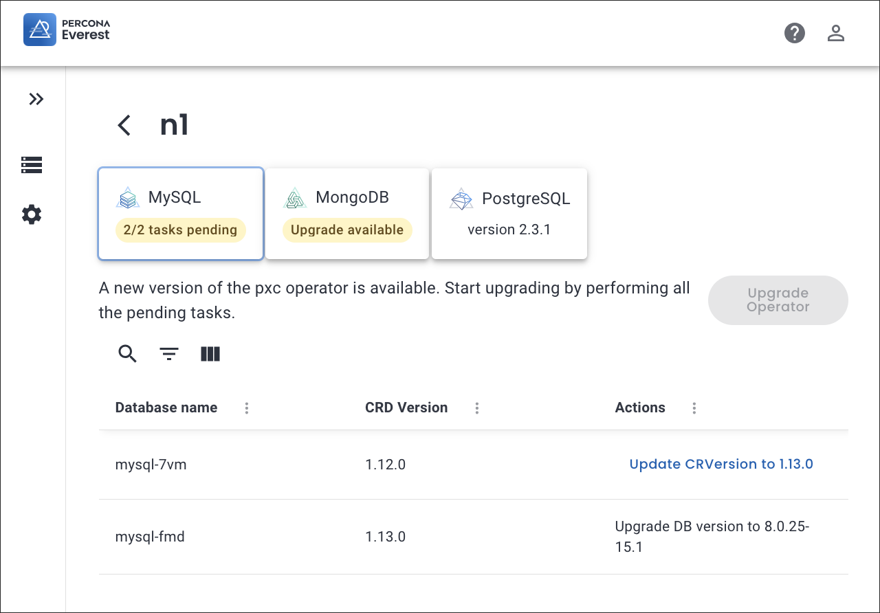
Task: Switch to the MongoDB operator tab
Action: click(347, 214)
